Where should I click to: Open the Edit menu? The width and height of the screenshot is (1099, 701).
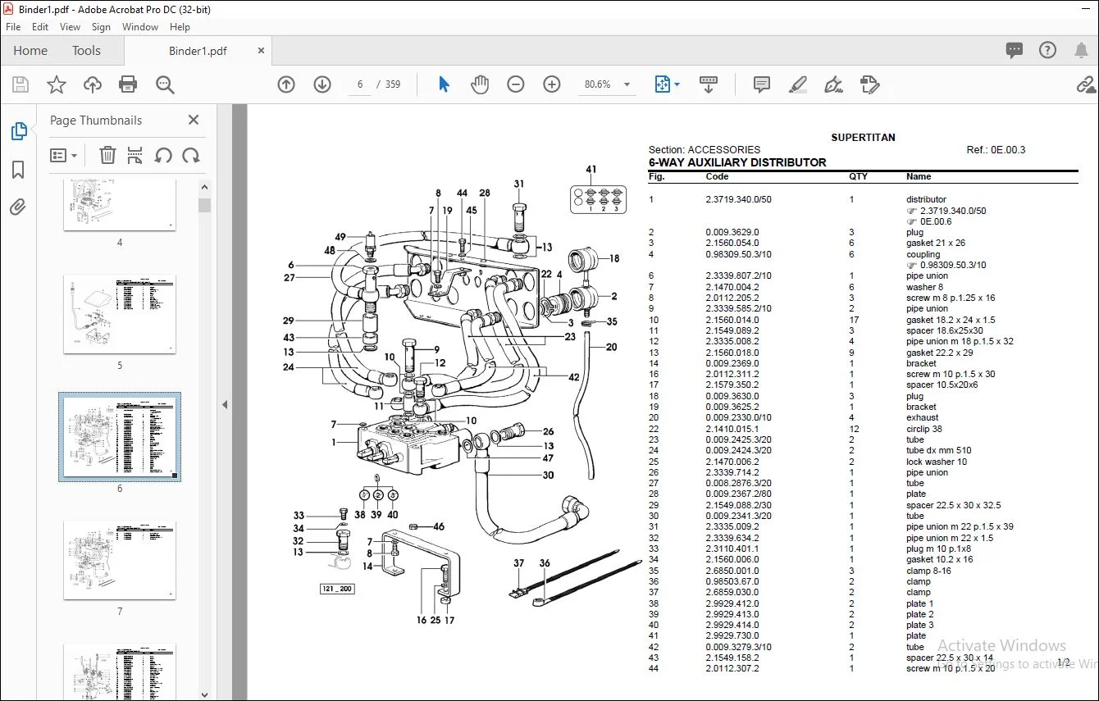(x=40, y=27)
